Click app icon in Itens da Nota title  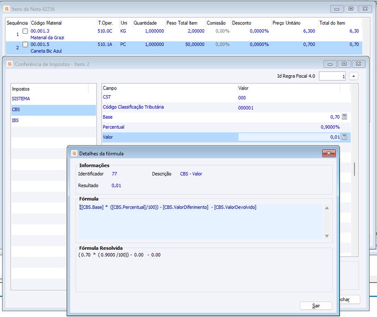tap(7, 9)
